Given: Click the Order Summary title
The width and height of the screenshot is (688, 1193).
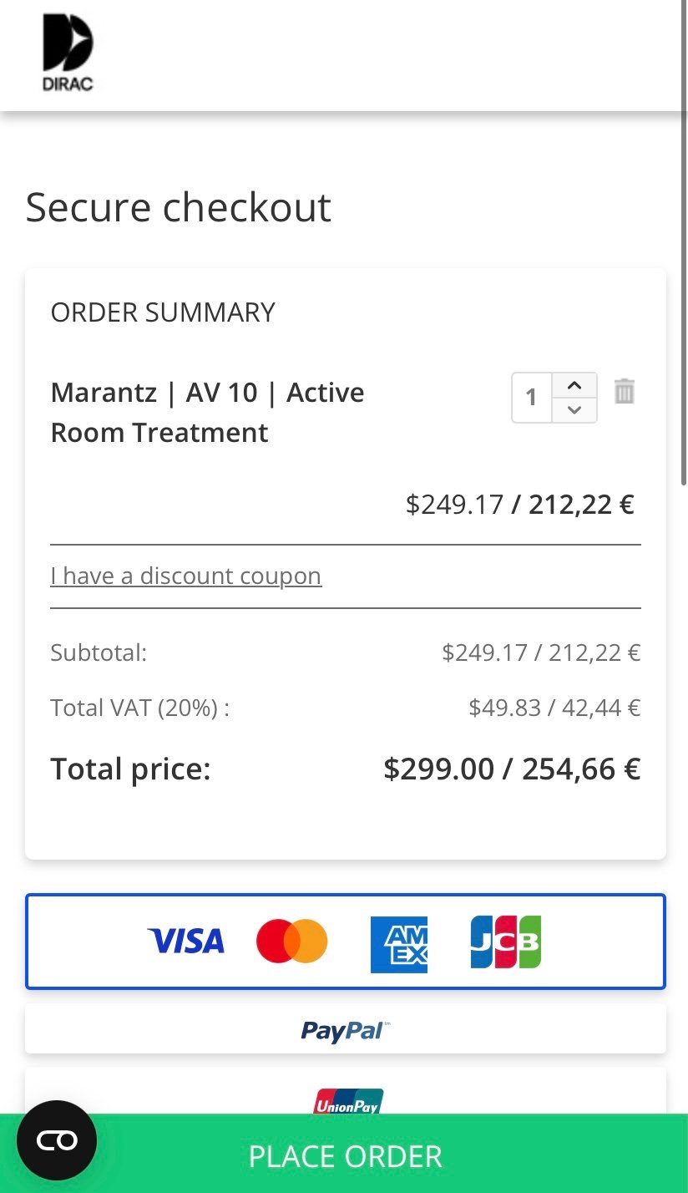Looking at the screenshot, I should 163,312.
